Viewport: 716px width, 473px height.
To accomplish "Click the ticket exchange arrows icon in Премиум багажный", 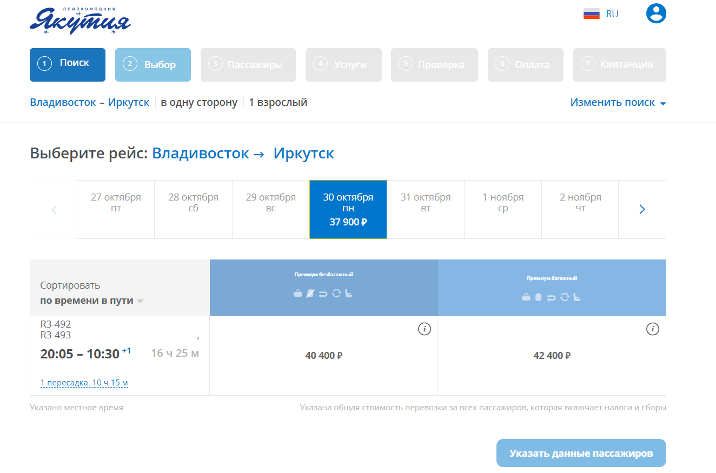I will (x=565, y=296).
